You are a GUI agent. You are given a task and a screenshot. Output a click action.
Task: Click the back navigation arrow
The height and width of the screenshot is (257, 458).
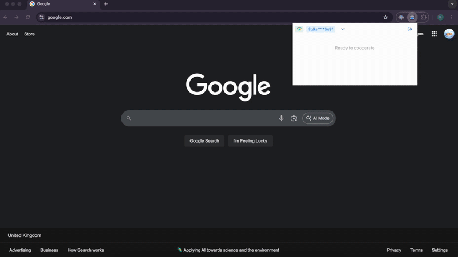pyautogui.click(x=6, y=17)
